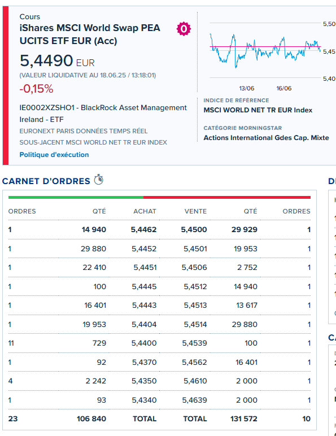Screen dimensions: 336x436
Task: Click the bid price 5,4445
Action: point(144,286)
